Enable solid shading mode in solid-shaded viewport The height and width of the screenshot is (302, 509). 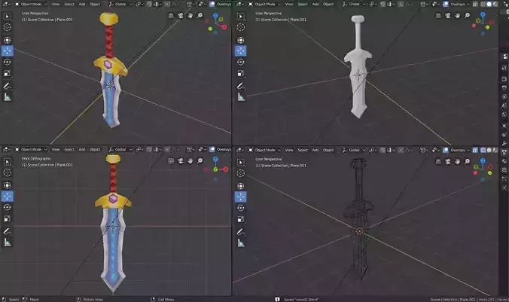(489, 5)
